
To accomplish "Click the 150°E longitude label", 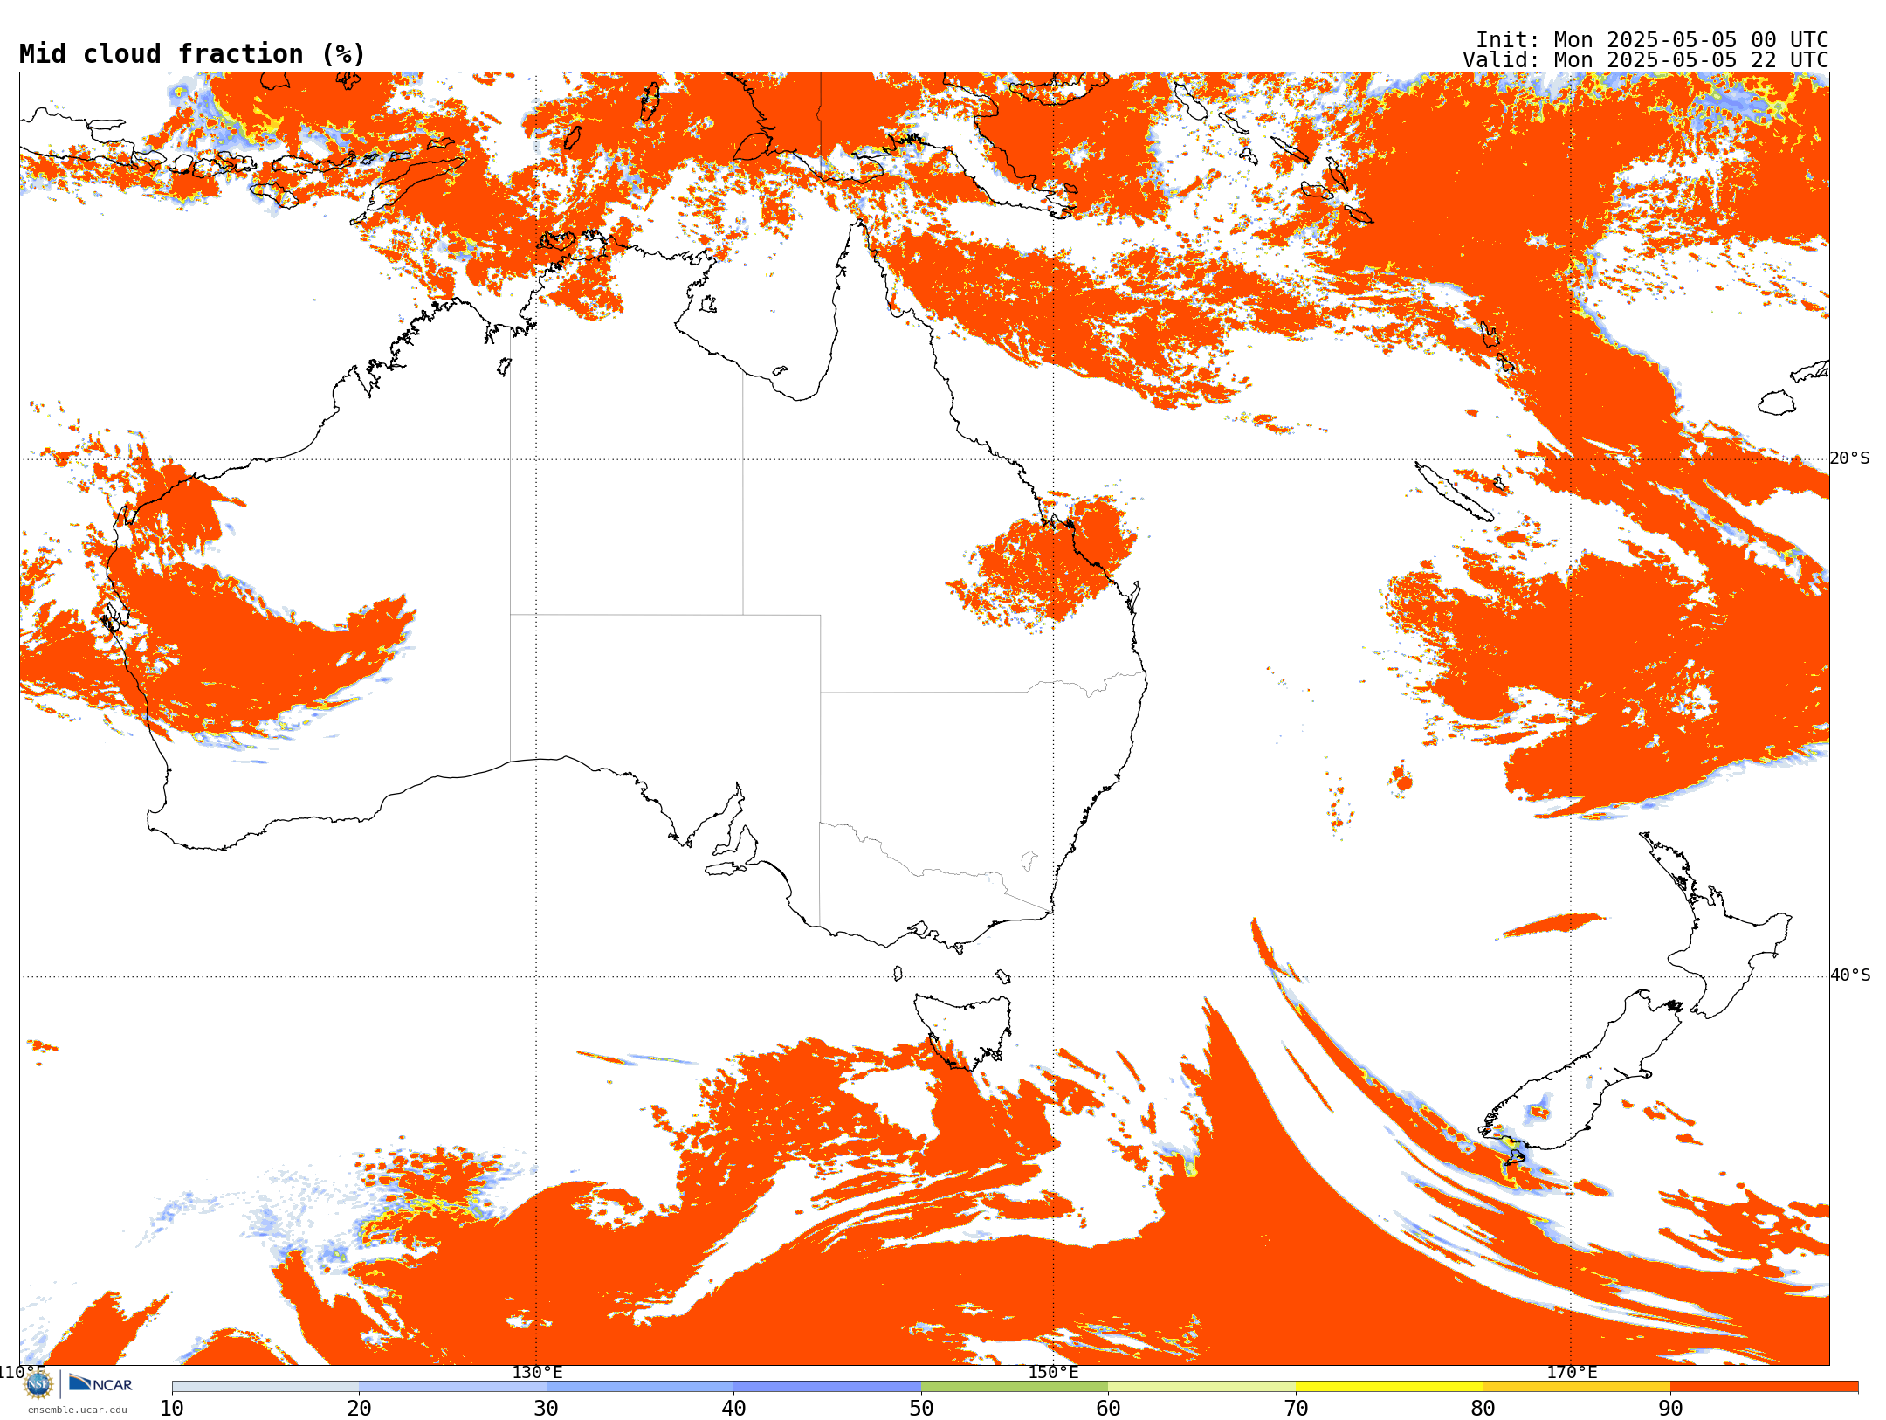I will pyautogui.click(x=1053, y=1372).
